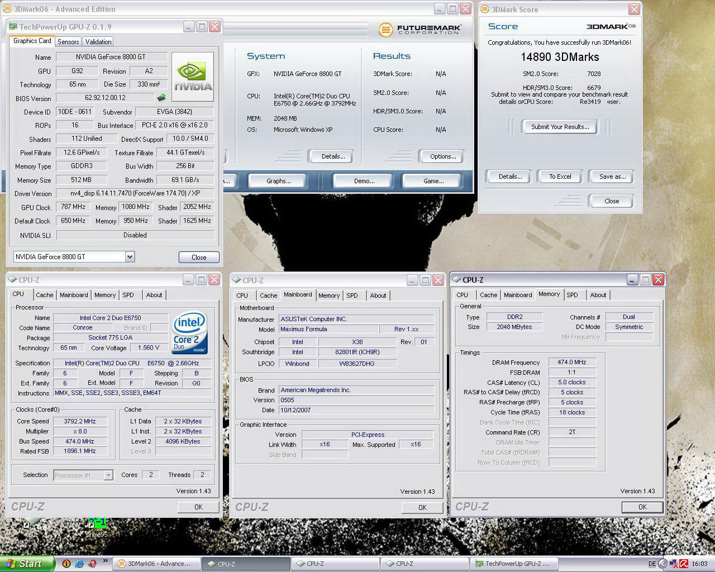Click OK in CPU-Z processor window
The width and height of the screenshot is (715, 572).
(x=198, y=507)
